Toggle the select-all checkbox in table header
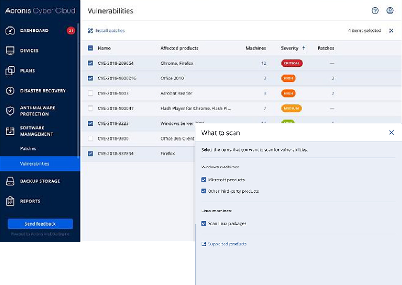The width and height of the screenshot is (402, 285). pyautogui.click(x=90, y=48)
